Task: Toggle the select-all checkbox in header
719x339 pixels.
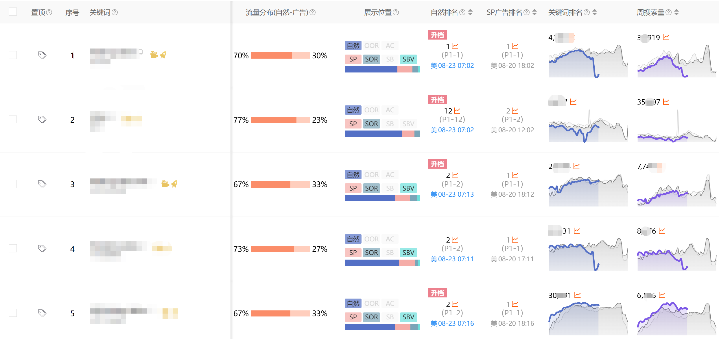Action: [13, 12]
